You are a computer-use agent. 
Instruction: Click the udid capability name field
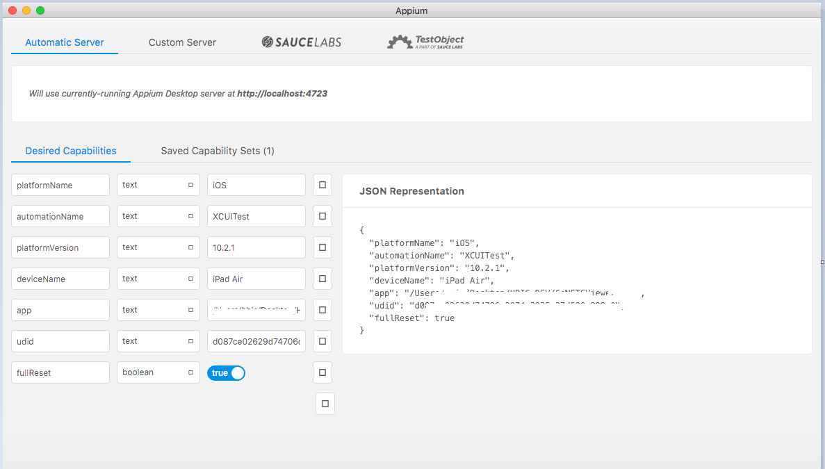tap(60, 341)
